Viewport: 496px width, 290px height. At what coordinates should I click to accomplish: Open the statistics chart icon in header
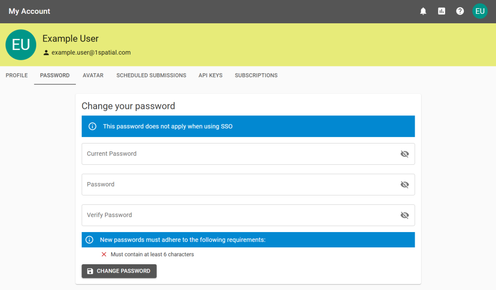pos(441,11)
